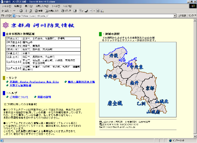Open the Kyoto Prefecture Web Site link
This screenshot has width=197, height=143.
[x=34, y=82]
